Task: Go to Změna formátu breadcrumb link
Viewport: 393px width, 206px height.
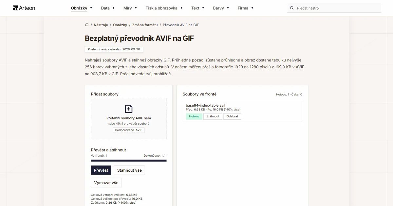Action: [x=145, y=25]
